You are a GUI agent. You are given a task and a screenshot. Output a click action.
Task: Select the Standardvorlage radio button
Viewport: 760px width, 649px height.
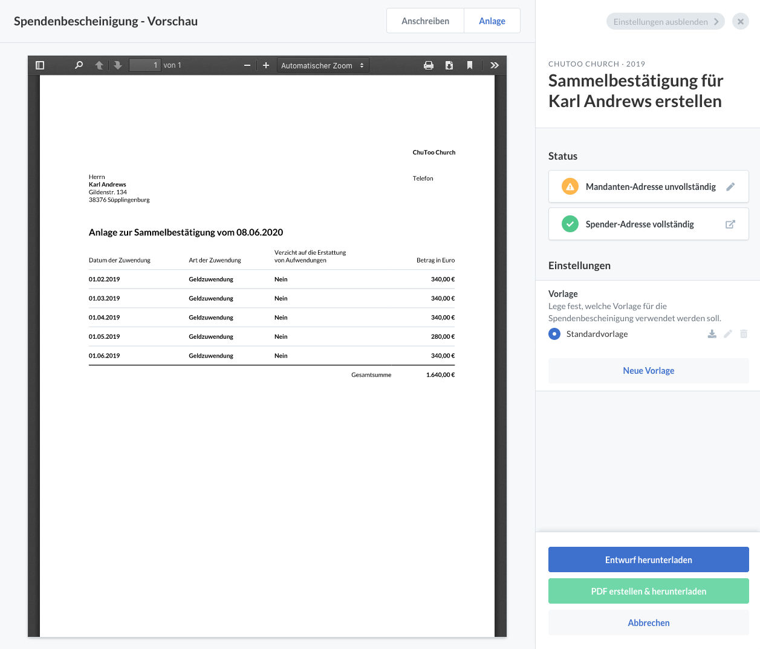[x=554, y=334]
